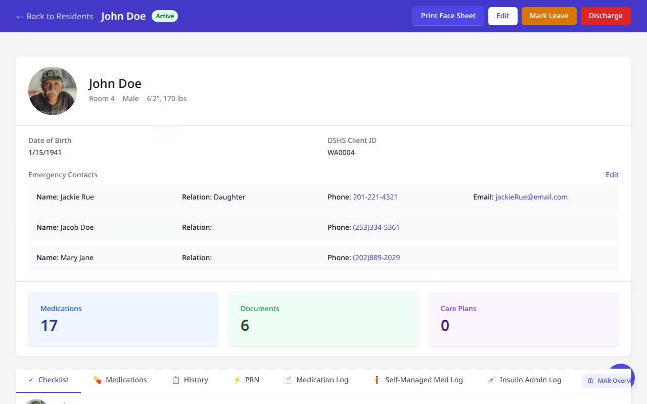
Task: Email jackieRue@email.com
Action: pyautogui.click(x=531, y=197)
